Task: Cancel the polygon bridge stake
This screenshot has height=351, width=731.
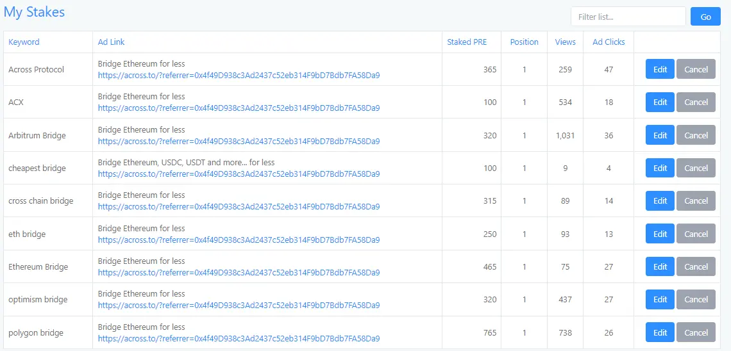Action: [696, 332]
